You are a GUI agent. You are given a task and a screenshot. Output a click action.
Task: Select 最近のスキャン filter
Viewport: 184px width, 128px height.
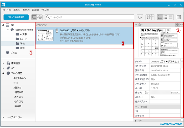pyautogui.click(x=20, y=78)
